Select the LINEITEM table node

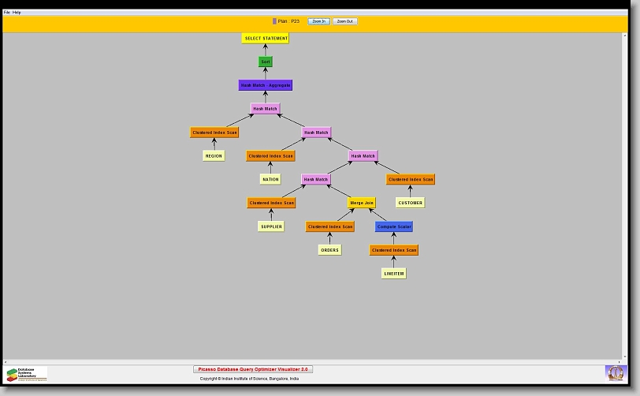(x=393, y=274)
